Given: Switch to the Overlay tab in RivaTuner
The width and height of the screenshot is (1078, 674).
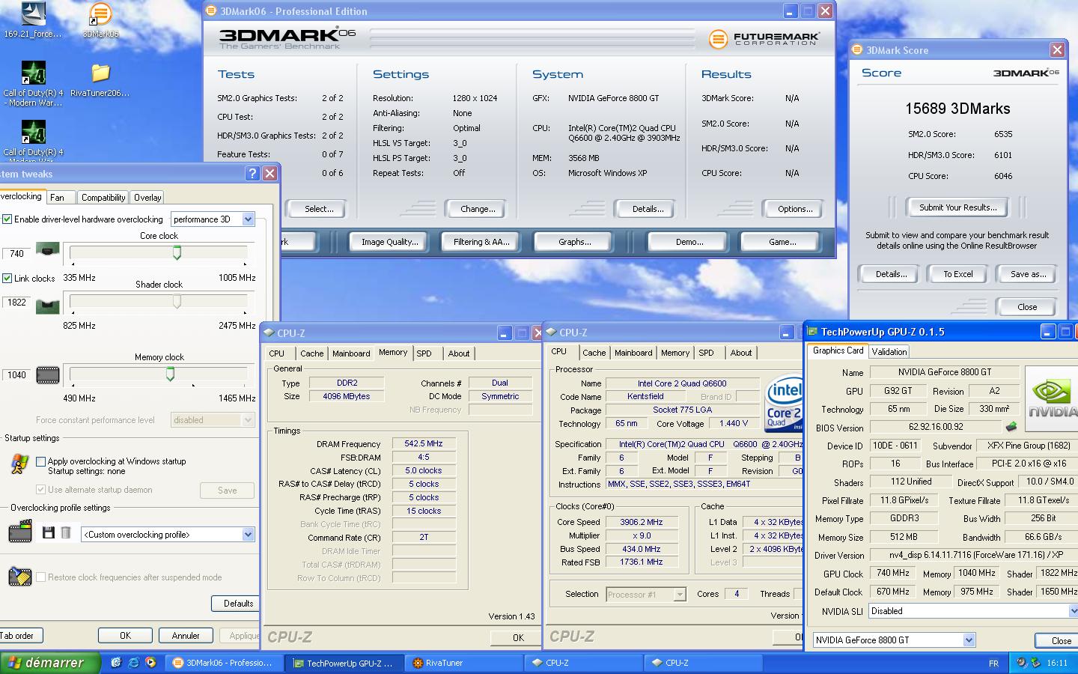Looking at the screenshot, I should (147, 198).
